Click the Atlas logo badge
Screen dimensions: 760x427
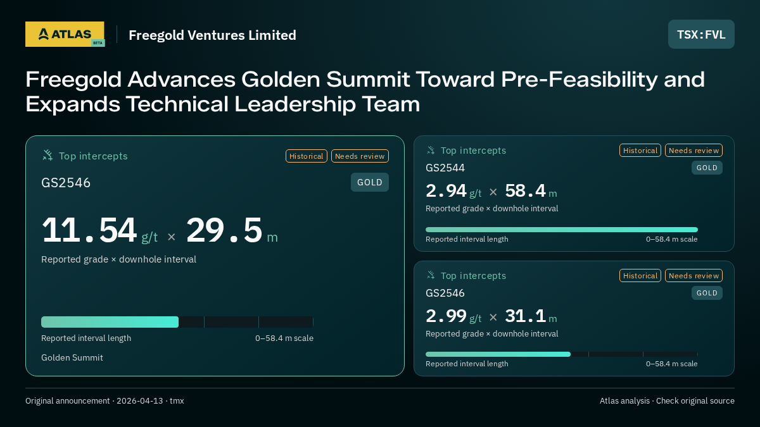coord(65,34)
